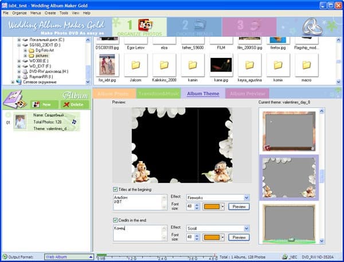Select the kamin folder icon

[193, 65]
